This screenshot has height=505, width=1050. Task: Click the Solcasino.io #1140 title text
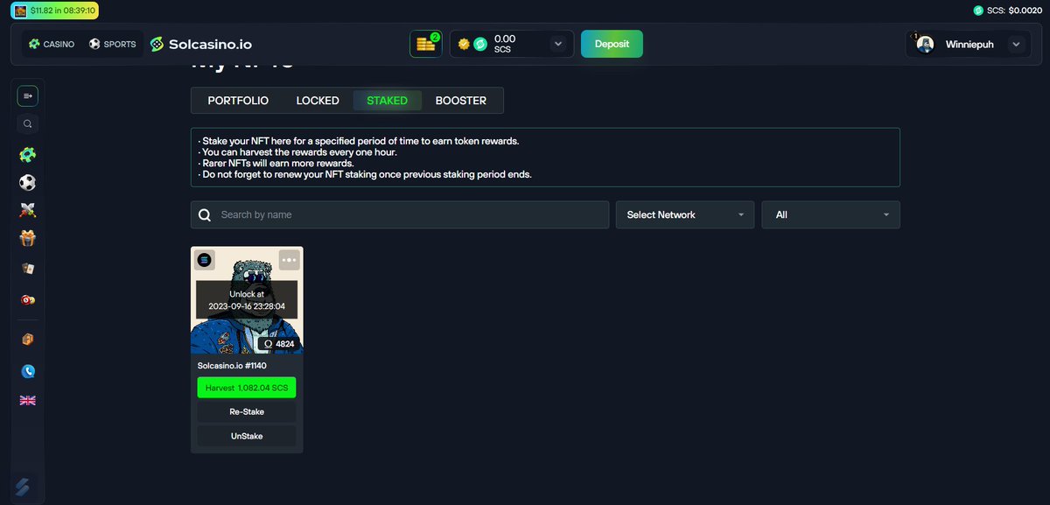(232, 366)
